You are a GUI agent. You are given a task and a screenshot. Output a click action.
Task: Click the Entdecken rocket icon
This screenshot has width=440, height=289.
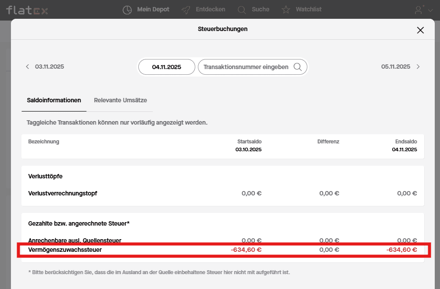pyautogui.click(x=186, y=10)
